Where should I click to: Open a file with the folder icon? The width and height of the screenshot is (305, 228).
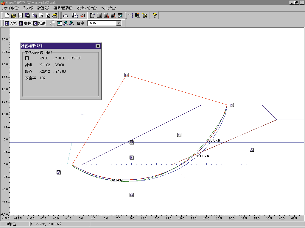click(14, 15)
